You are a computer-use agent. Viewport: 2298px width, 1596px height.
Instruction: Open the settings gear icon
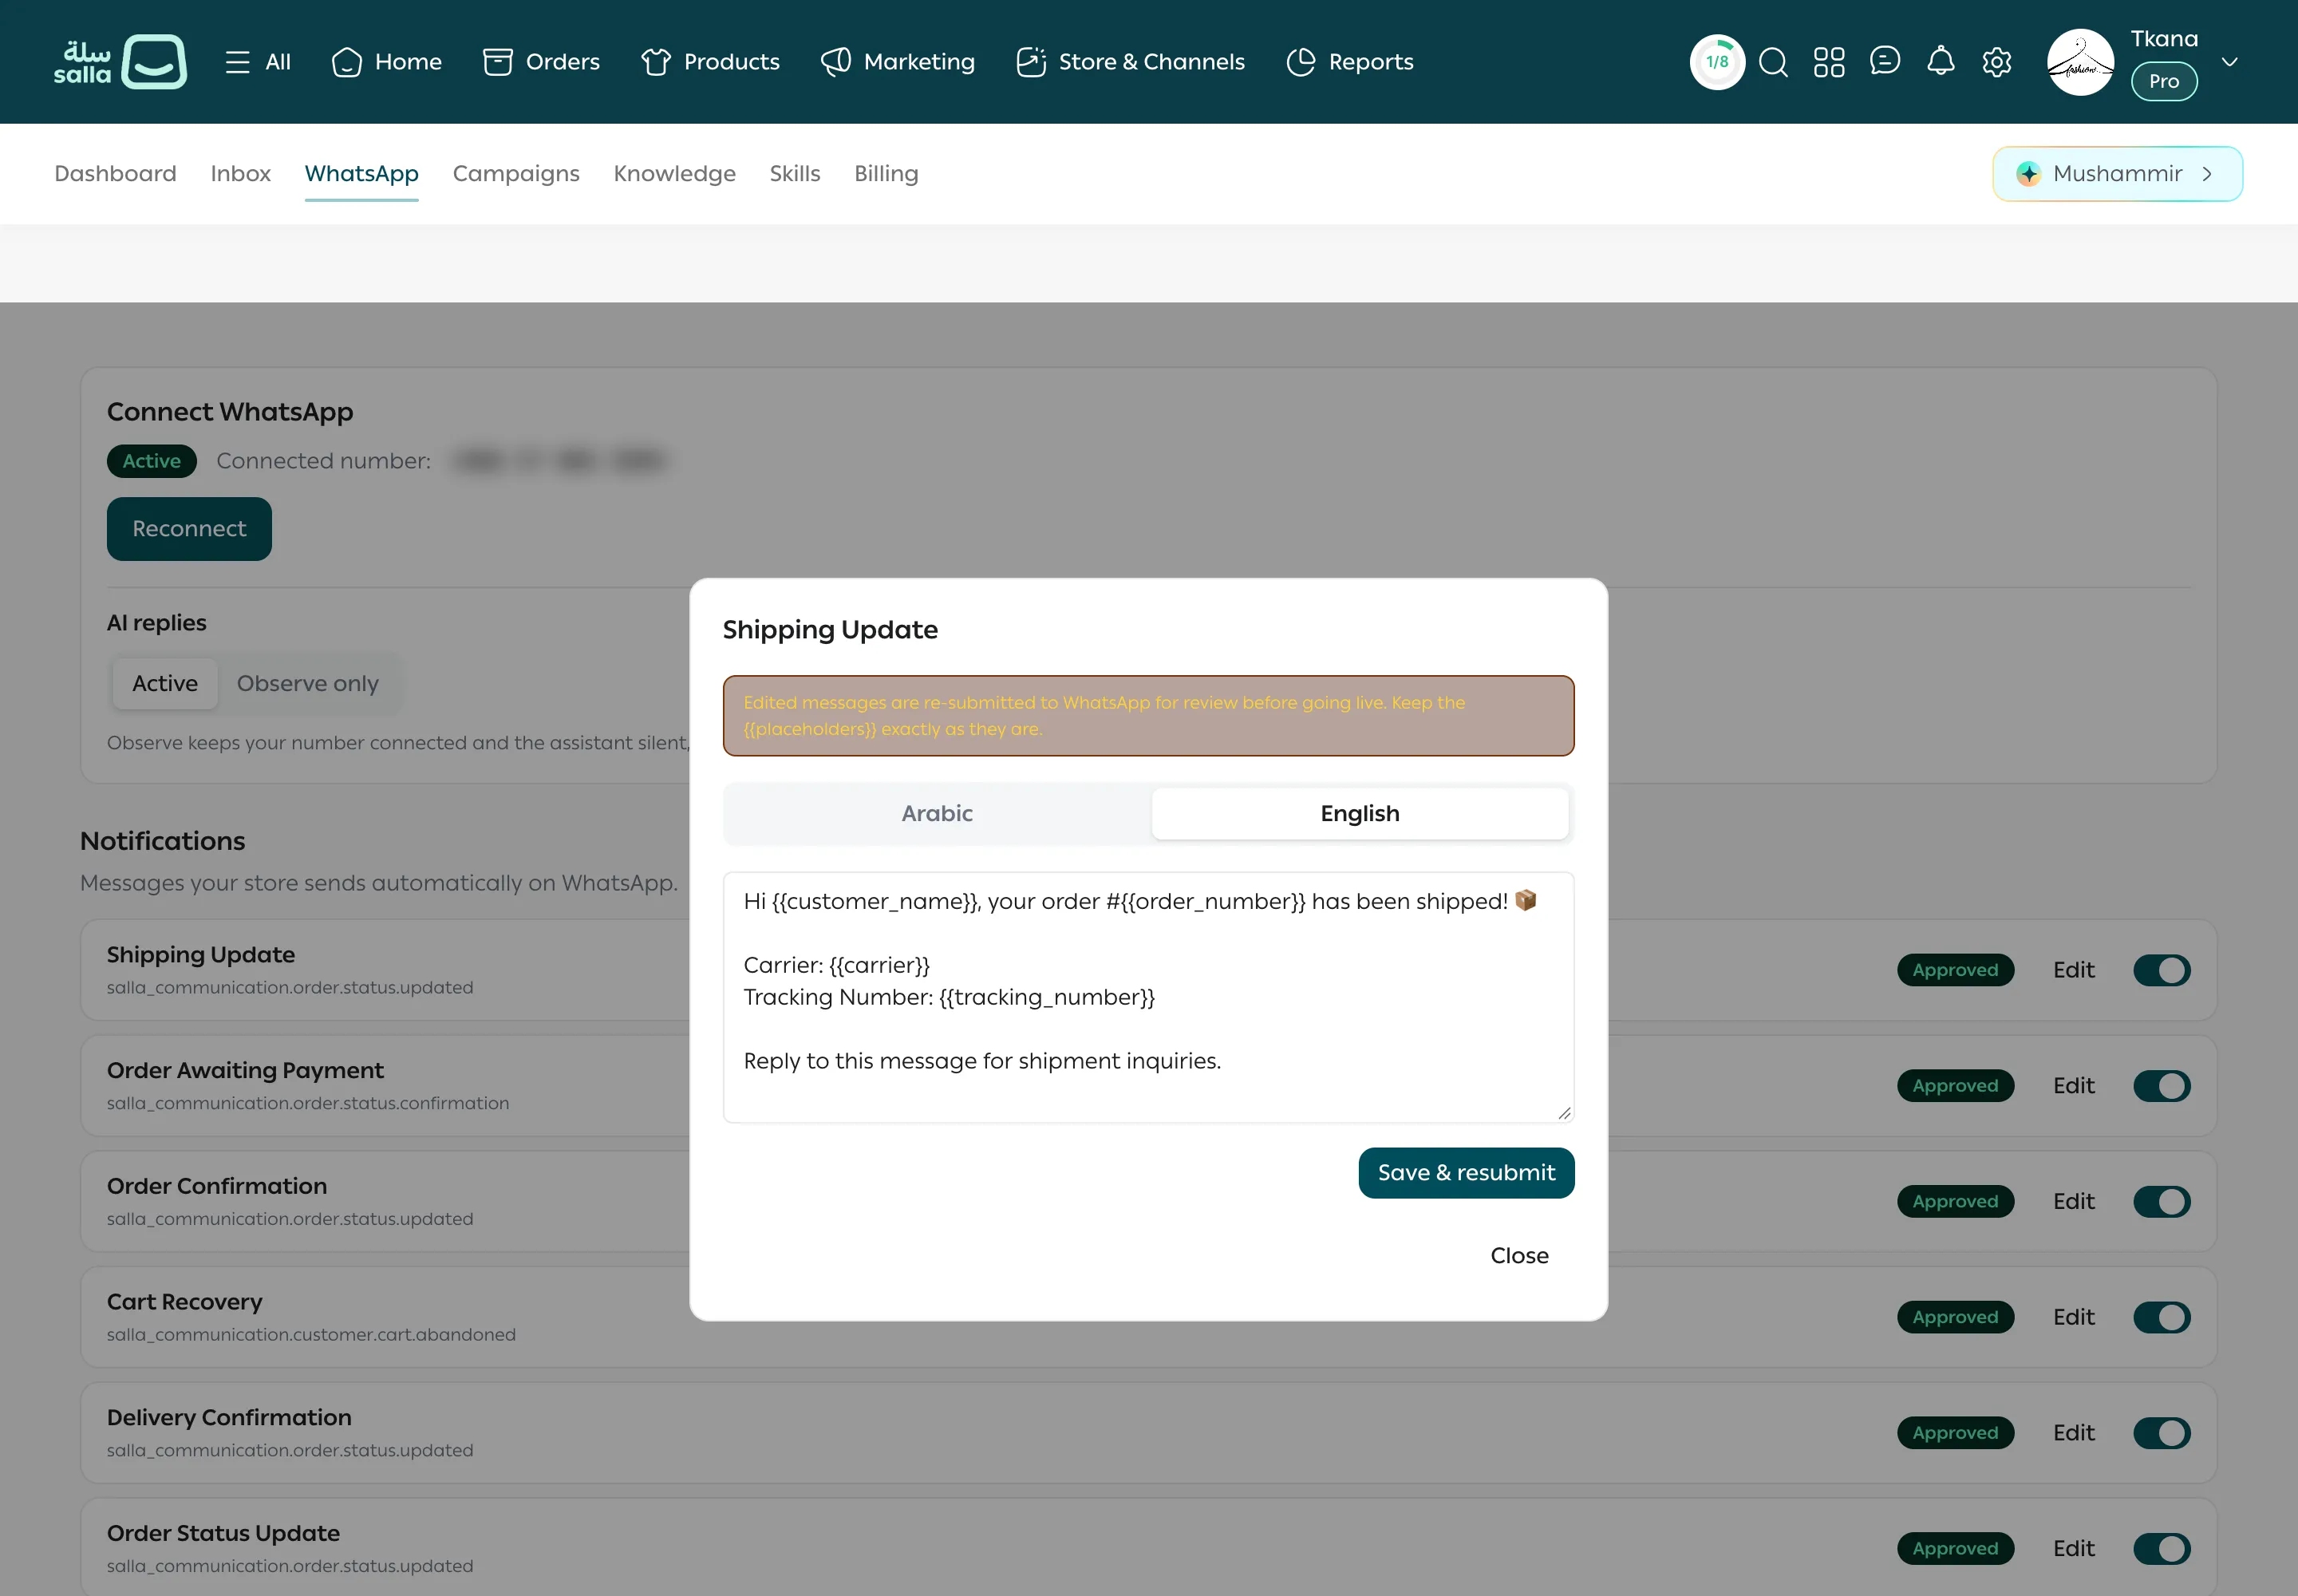tap(1997, 62)
